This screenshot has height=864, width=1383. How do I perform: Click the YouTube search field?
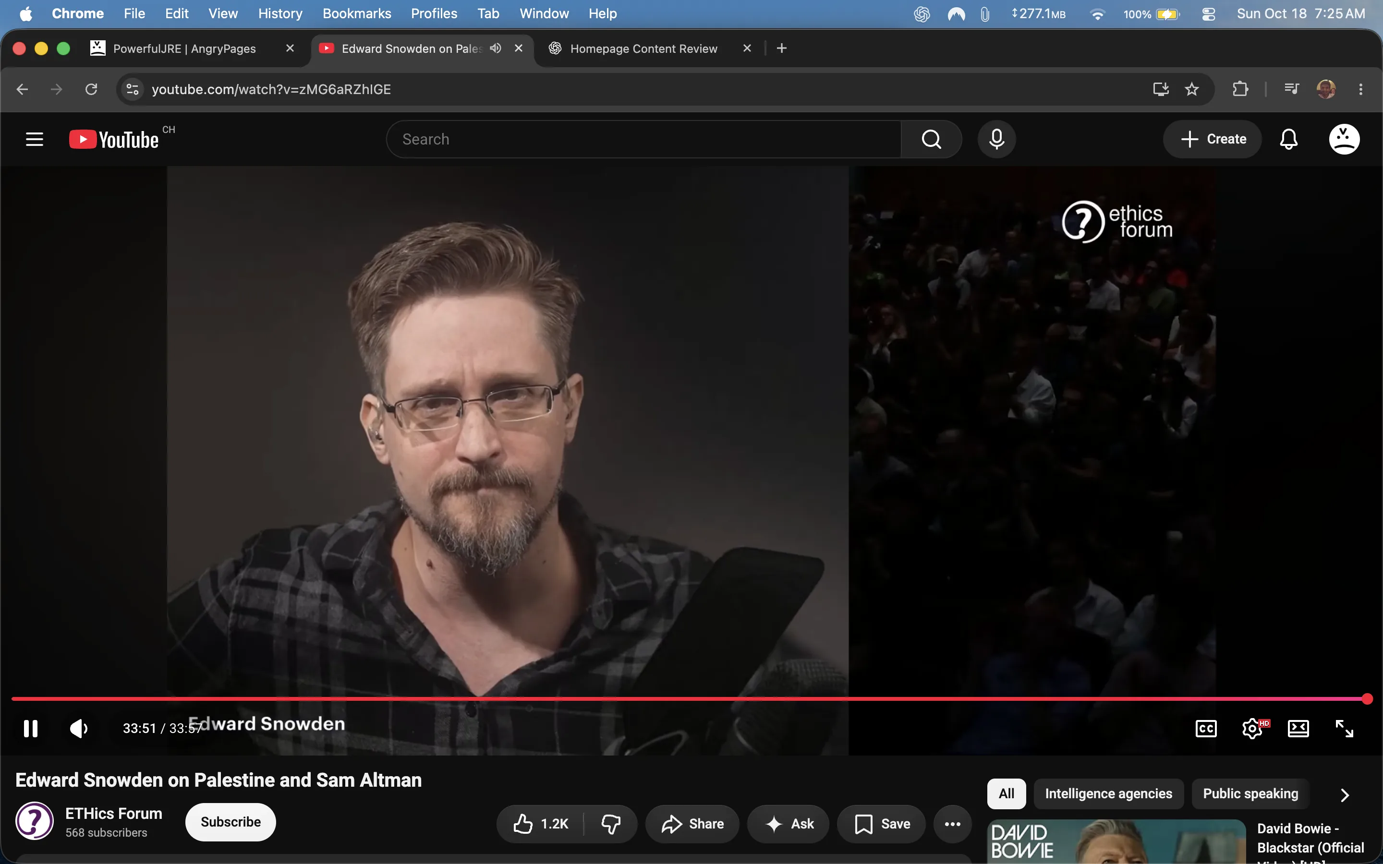tap(643, 139)
